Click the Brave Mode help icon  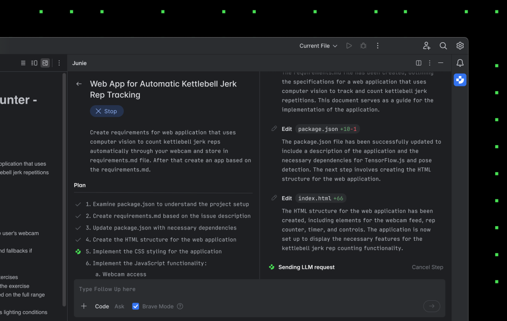click(x=180, y=306)
